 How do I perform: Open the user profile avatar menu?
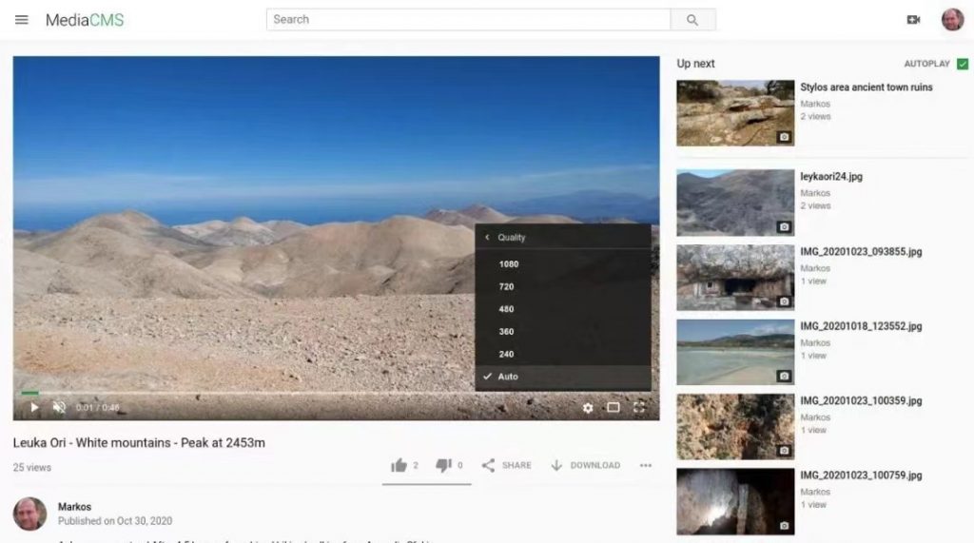[952, 20]
